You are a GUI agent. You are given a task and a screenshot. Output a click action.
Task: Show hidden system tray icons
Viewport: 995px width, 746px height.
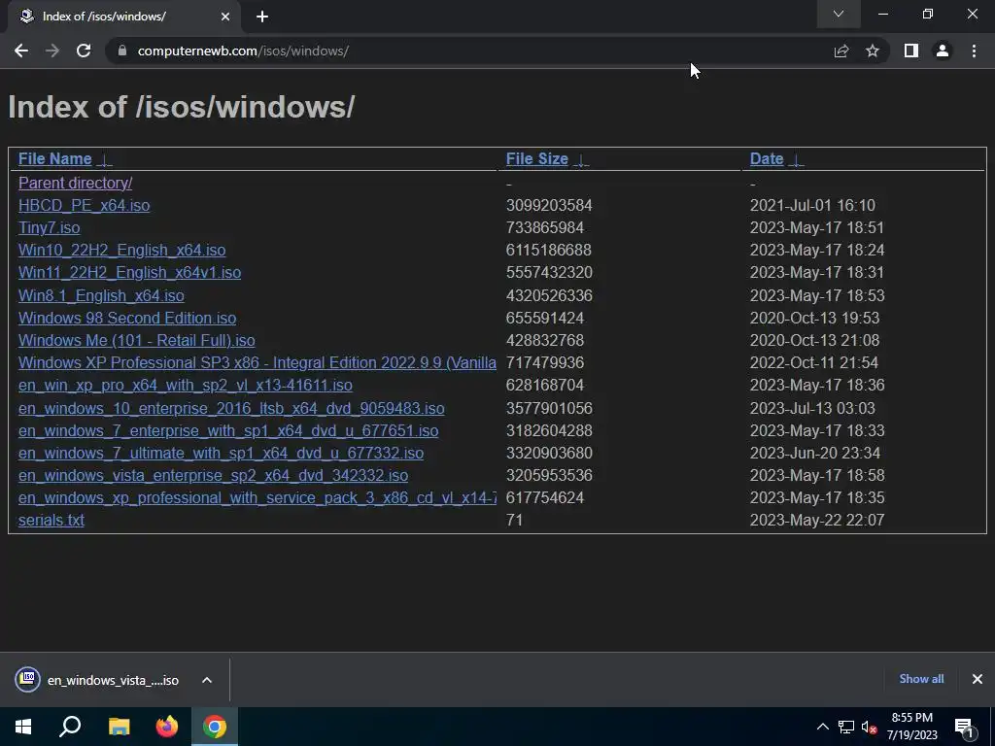coord(822,727)
